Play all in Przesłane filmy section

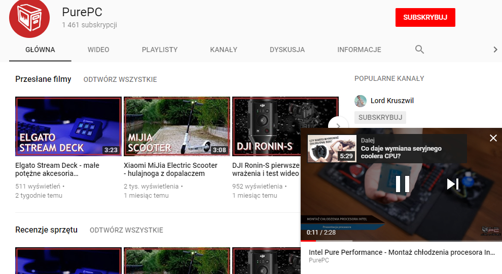120,79
